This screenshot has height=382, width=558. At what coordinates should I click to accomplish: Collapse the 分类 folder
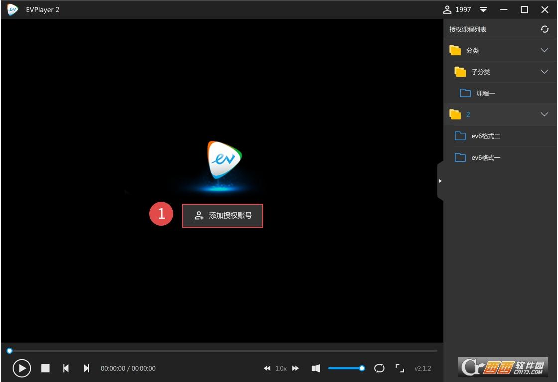pyautogui.click(x=544, y=50)
